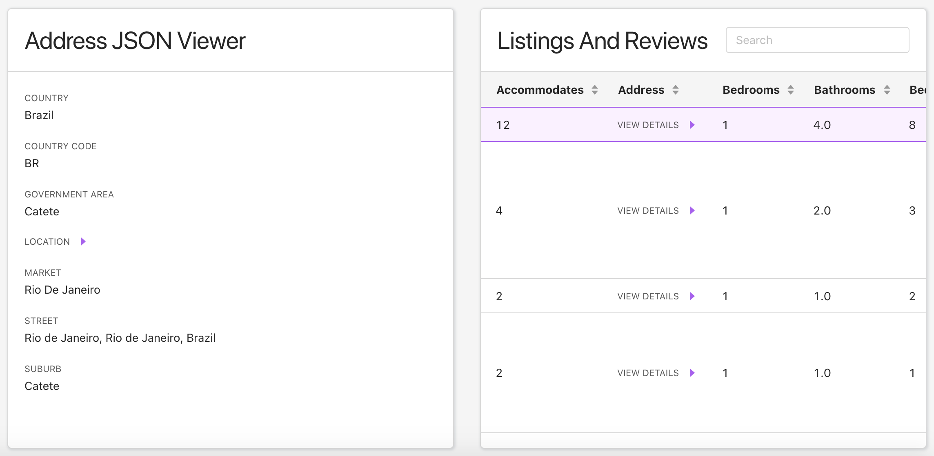The height and width of the screenshot is (456, 934).
Task: Click the Accommodates column header text
Action: pyautogui.click(x=540, y=90)
